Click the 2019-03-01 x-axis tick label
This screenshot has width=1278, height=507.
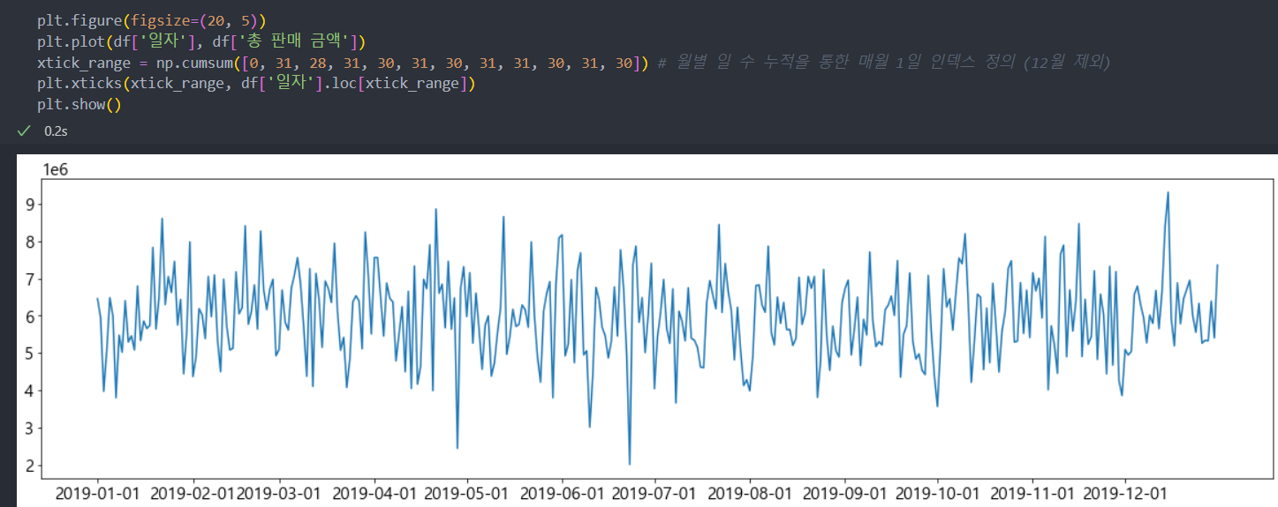(x=279, y=493)
